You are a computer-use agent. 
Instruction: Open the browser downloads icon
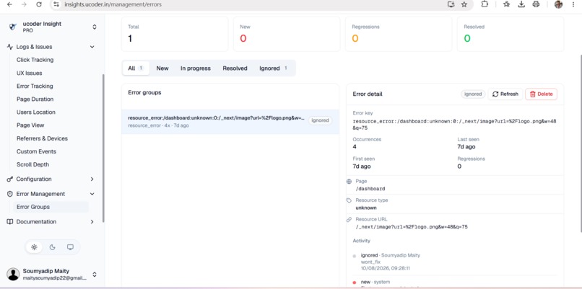click(x=521, y=4)
